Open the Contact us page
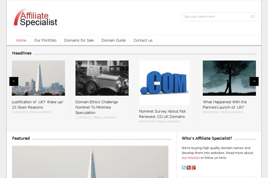The width and height of the screenshot is (268, 178). pyautogui.click(x=143, y=40)
